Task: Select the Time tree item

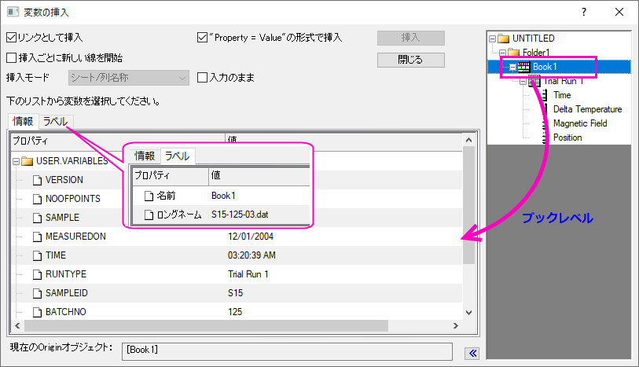Action: [562, 95]
